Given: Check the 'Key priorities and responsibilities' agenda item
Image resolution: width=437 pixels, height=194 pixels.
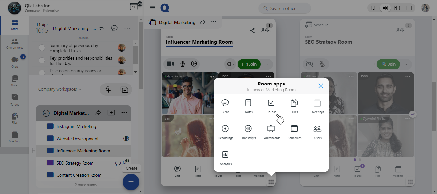Looking at the screenshot, I should point(42,61).
